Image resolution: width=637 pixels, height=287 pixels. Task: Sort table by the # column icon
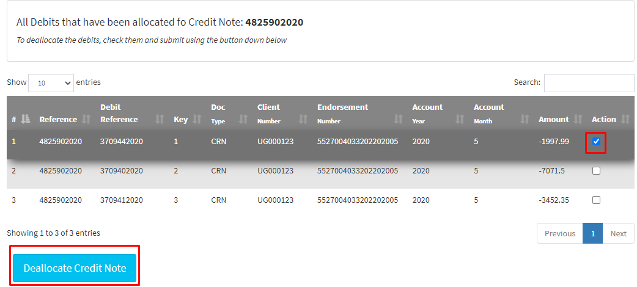(25, 120)
